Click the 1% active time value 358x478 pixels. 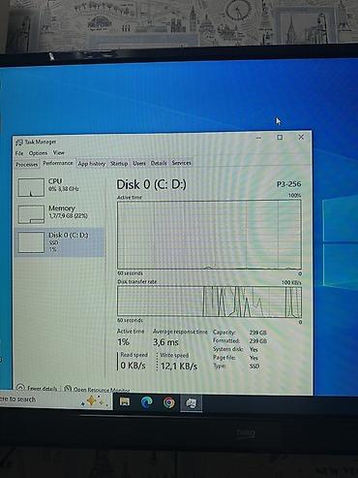click(124, 342)
